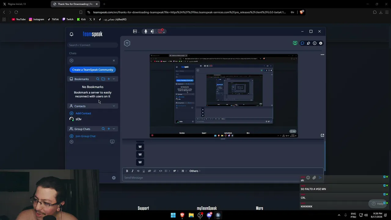Search bookmarks with magnifier icon

pyautogui.click(x=98, y=79)
